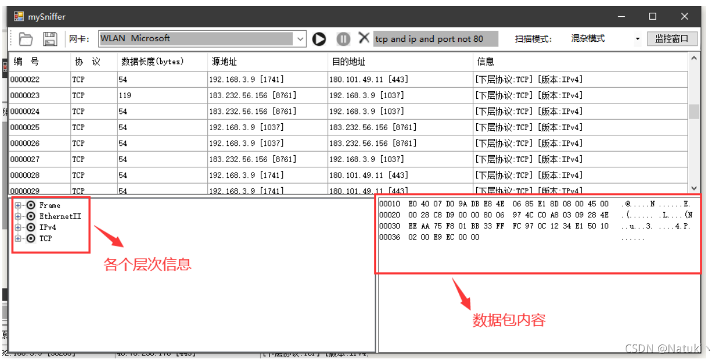Viewport: 719px width, 359px height.
Task: Select packet row 0000025
Action: tap(348, 127)
